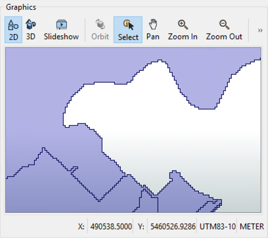
Task: Open the METER units box
Action: point(252,226)
